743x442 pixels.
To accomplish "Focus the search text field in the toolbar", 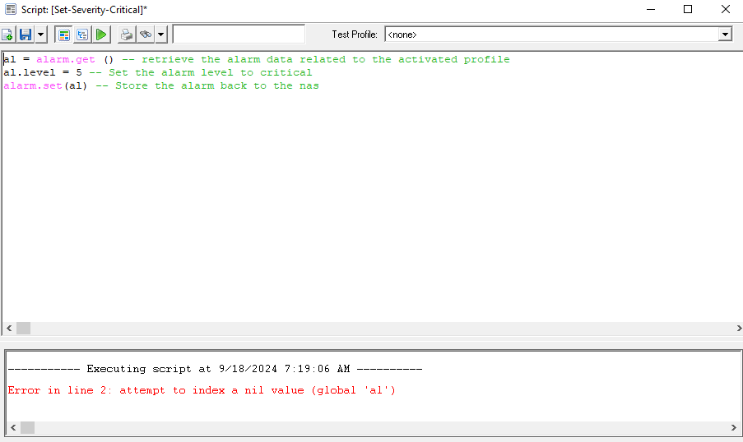I will 239,34.
